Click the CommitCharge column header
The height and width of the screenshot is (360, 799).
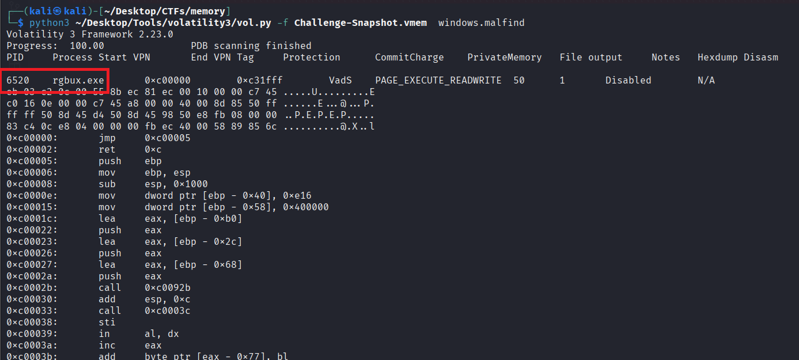click(409, 58)
